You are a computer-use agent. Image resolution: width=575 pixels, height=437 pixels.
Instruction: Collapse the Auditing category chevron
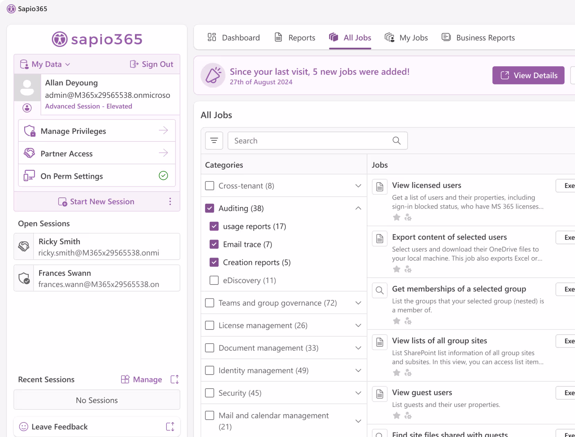pyautogui.click(x=358, y=208)
